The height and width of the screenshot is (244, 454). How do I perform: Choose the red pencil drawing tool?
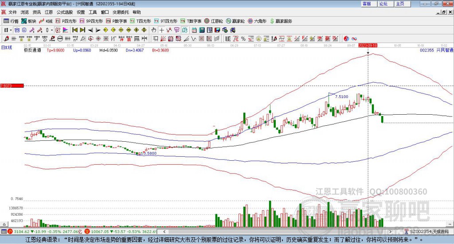point(6,39)
